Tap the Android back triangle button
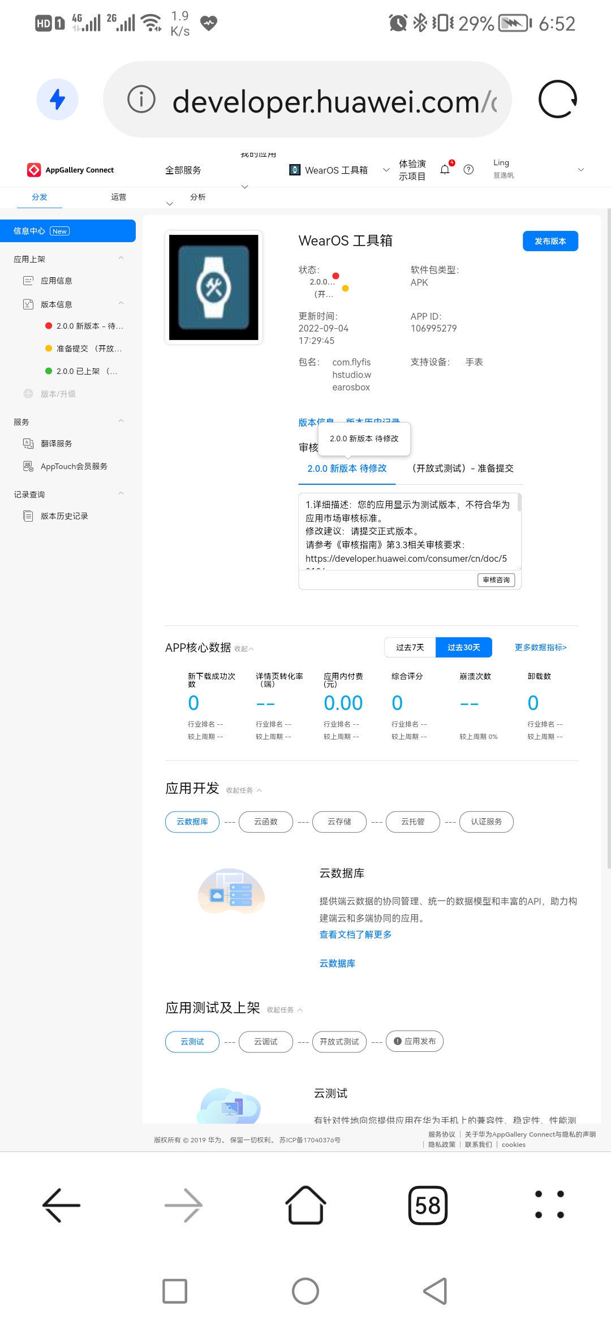 (x=435, y=1291)
